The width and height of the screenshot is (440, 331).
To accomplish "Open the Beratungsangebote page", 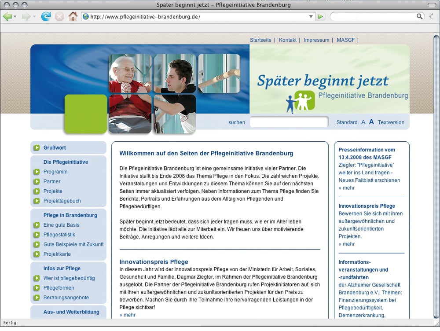I will 66,298.
